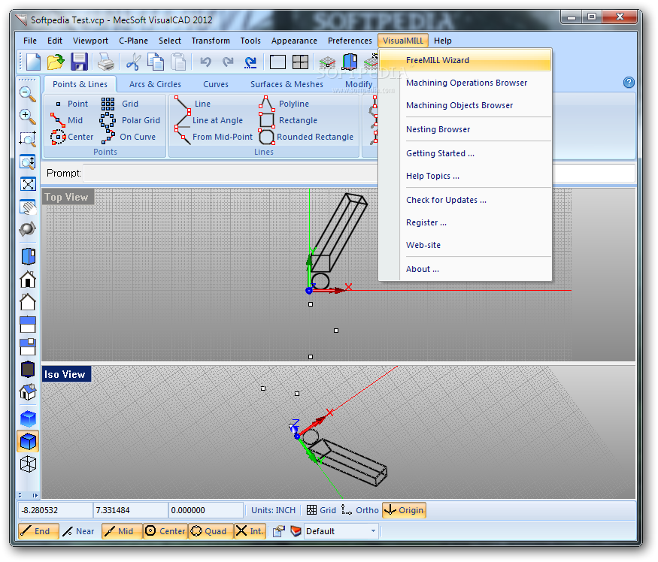Open About from the VisualMILL menu
The width and height of the screenshot is (658, 562).
pyautogui.click(x=465, y=269)
